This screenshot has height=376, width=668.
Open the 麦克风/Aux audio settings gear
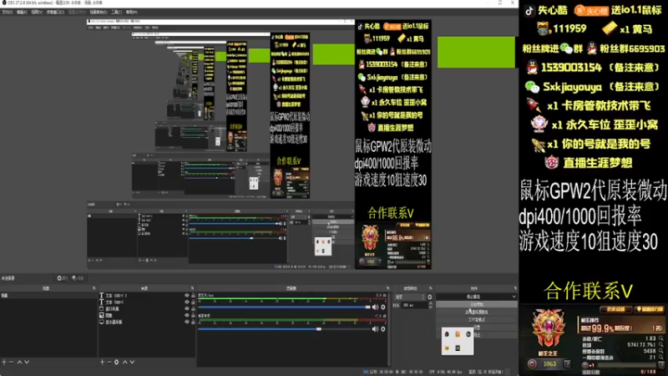[383, 307]
